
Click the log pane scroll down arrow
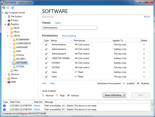point(152,110)
